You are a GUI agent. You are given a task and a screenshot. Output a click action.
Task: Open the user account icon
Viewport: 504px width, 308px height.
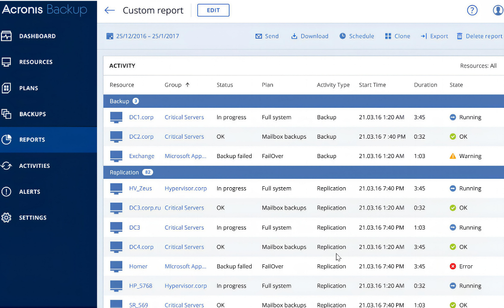click(x=498, y=10)
